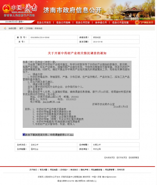Click the date text in the header bar

14,22
